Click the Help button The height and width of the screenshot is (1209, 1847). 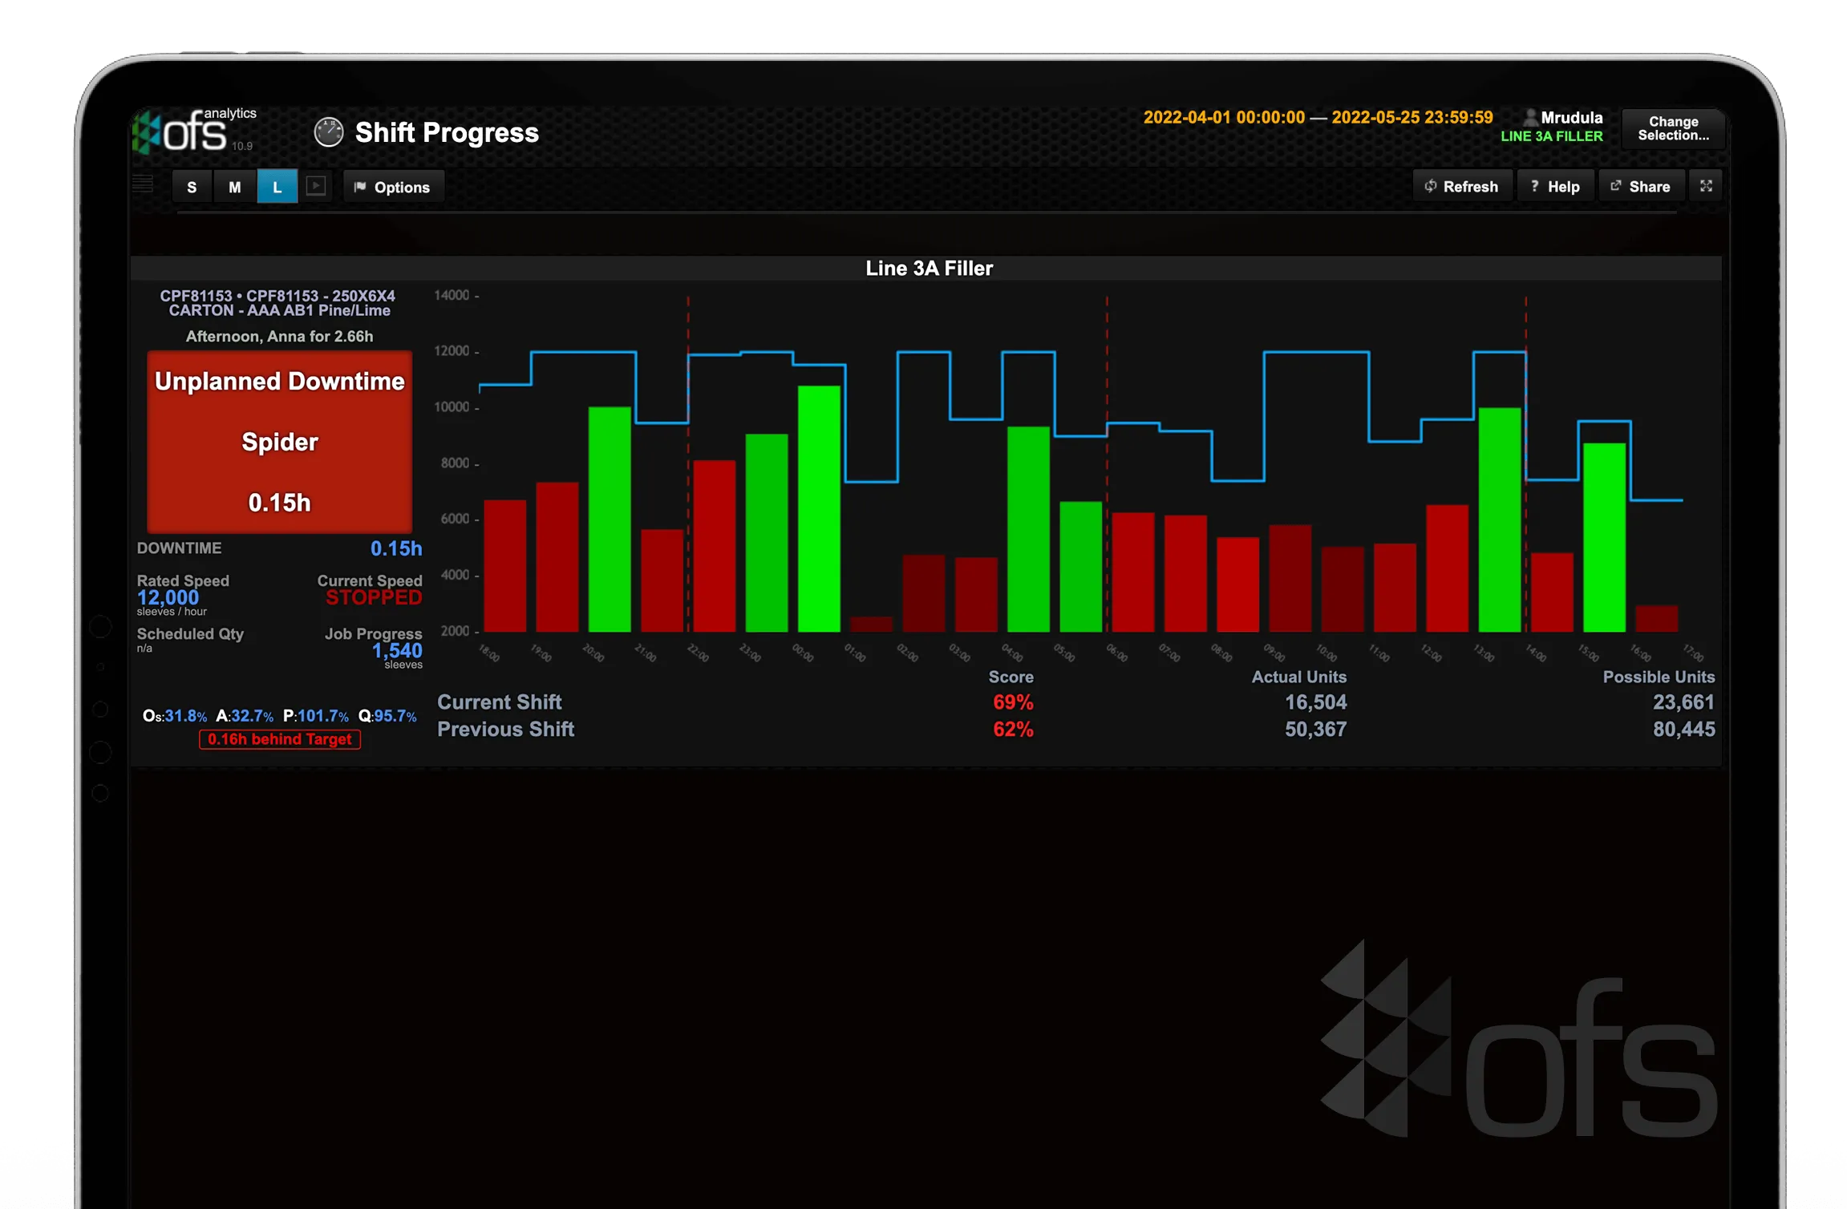(1555, 185)
